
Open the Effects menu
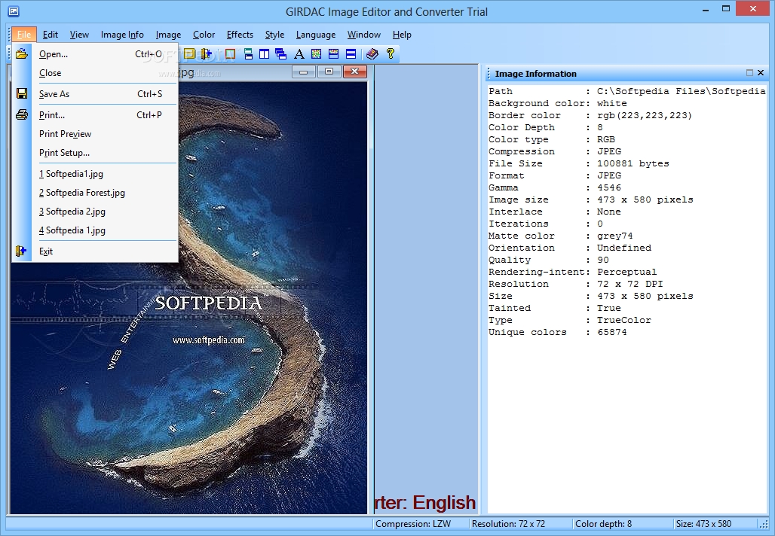pos(240,35)
